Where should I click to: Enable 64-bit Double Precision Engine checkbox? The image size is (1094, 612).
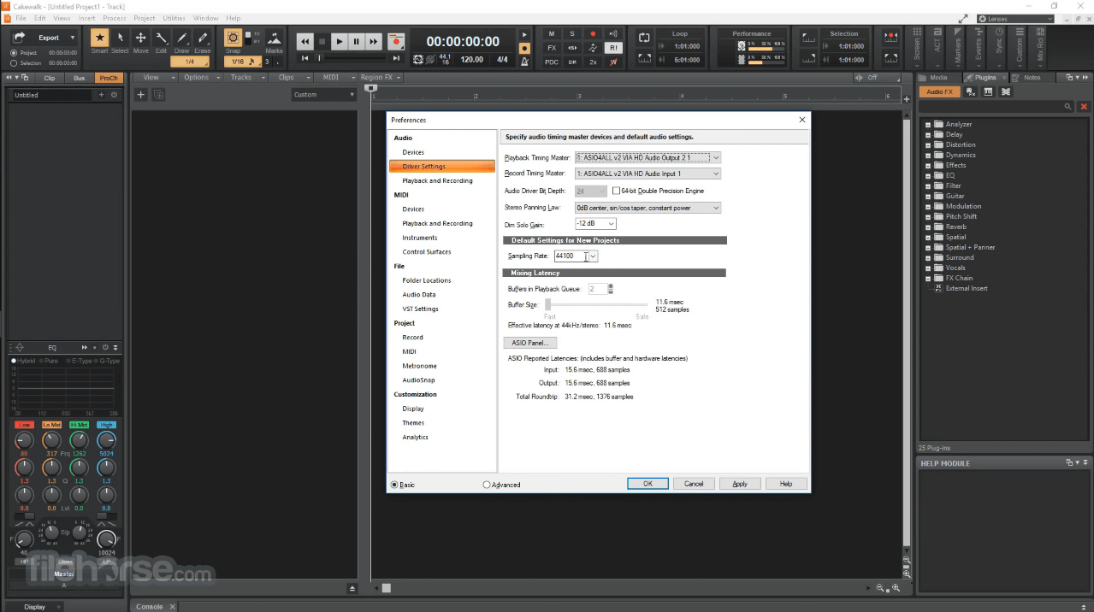pyautogui.click(x=616, y=191)
